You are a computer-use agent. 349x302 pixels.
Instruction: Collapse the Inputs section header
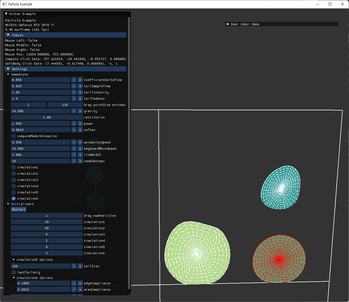click(x=65, y=35)
